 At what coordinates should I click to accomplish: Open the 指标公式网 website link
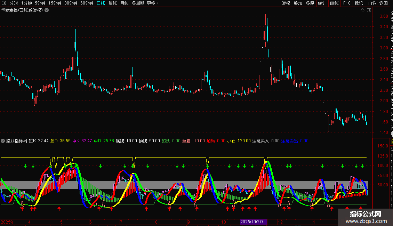pos(365,217)
